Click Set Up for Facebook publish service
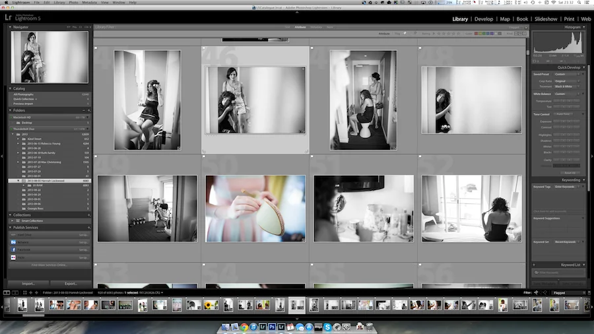 (x=83, y=250)
